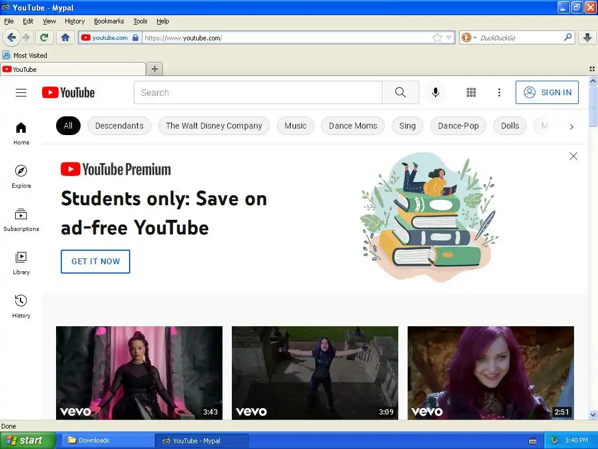Image resolution: width=598 pixels, height=449 pixels.
Task: Click the on-screen keyboard tray icon
Action: (533, 441)
